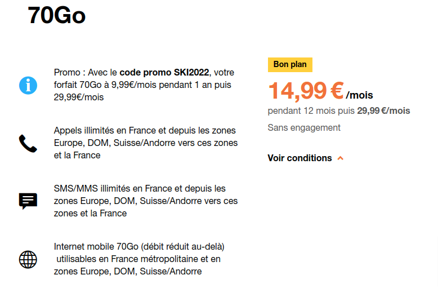Click the bold 29,99 €/mois price after 12 months
Screen dimensions: 438x297
[383, 111]
